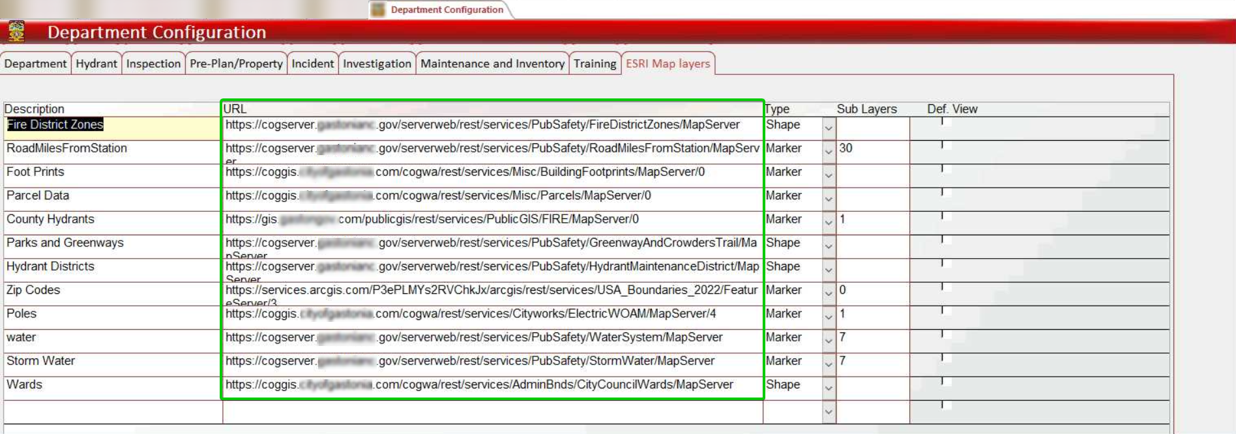The image size is (1236, 434).
Task: Click the icon on the Department Configuration window tab
Action: 377,10
